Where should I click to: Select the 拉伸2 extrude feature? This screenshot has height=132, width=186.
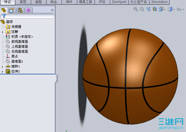pos(16,71)
